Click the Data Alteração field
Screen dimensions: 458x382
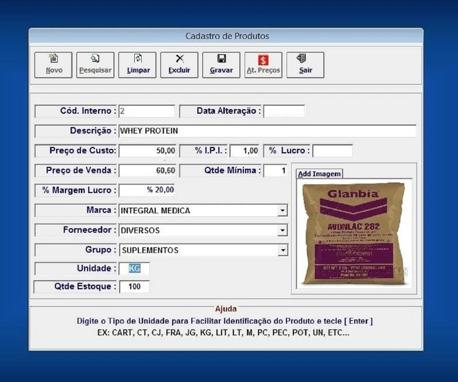pyautogui.click(x=284, y=111)
